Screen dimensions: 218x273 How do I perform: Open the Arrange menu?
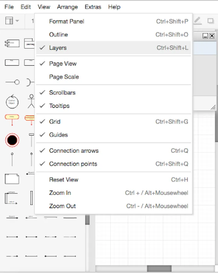click(x=67, y=7)
